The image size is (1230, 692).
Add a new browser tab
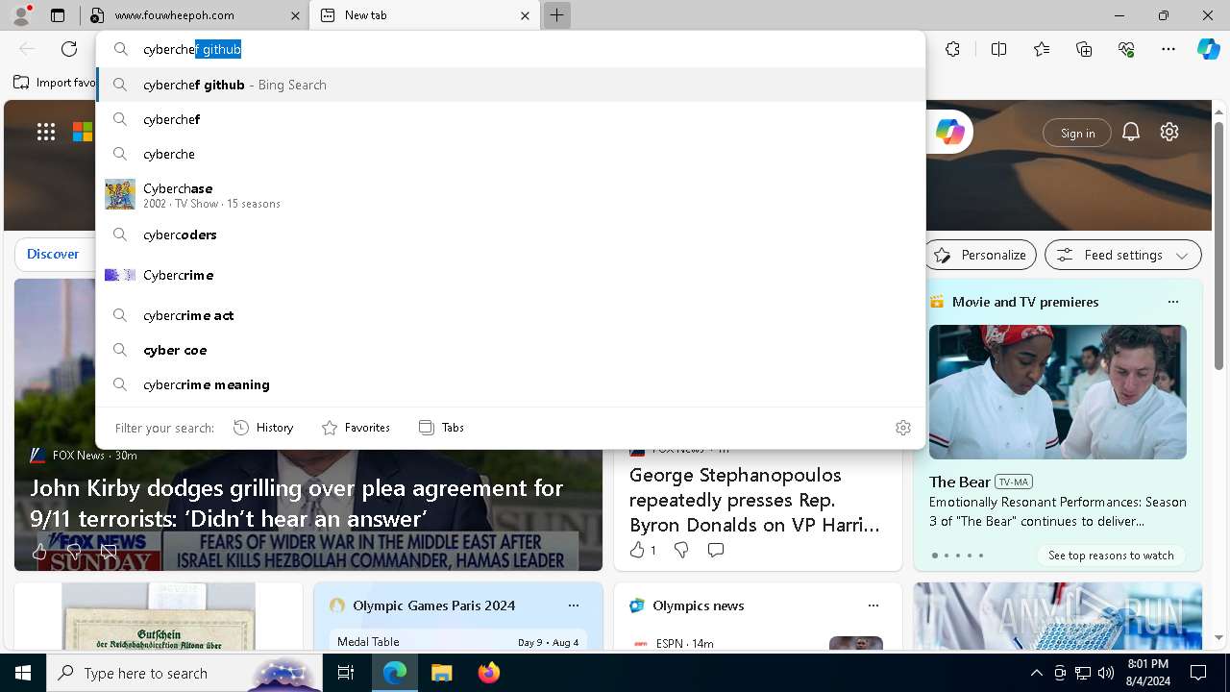click(556, 15)
